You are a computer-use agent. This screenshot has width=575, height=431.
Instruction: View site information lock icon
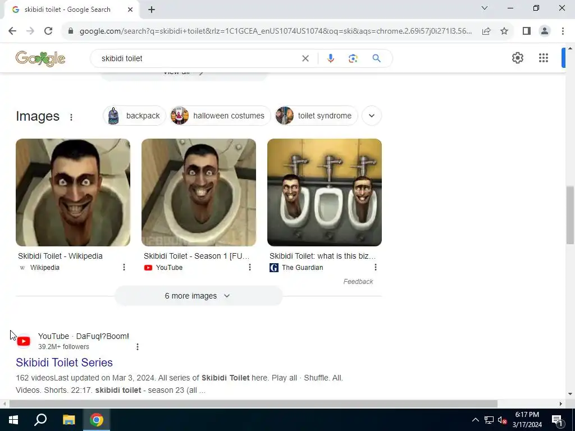coord(71,31)
